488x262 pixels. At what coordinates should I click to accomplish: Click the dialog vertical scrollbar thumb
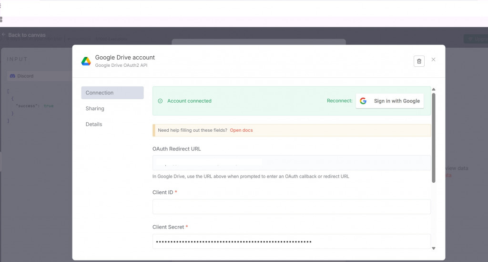tap(434, 138)
